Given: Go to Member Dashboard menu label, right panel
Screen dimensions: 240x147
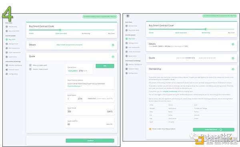Looking at the screenshot, I should pos(135,65).
